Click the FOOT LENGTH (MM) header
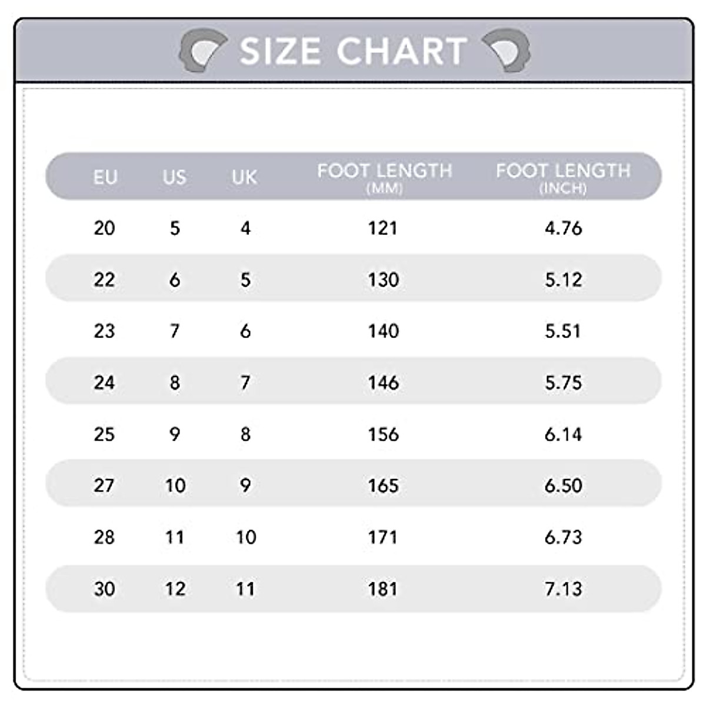The height and width of the screenshot is (706, 706). (384, 176)
